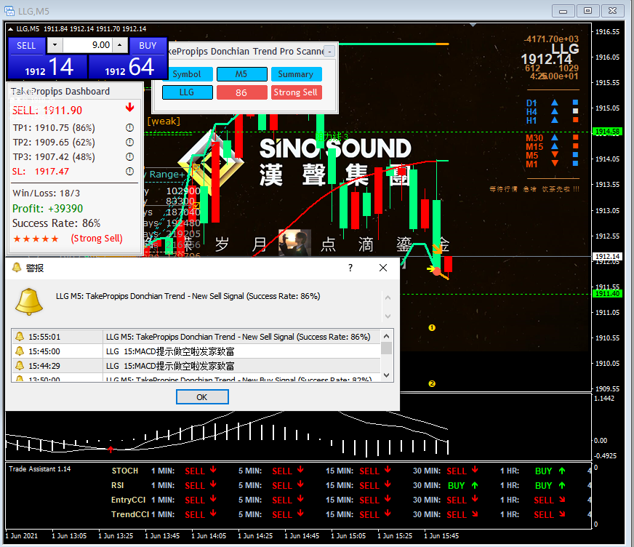Screen dimensions: 634x547
Task: Decrease lot volume with the down arrow
Action: click(x=55, y=45)
